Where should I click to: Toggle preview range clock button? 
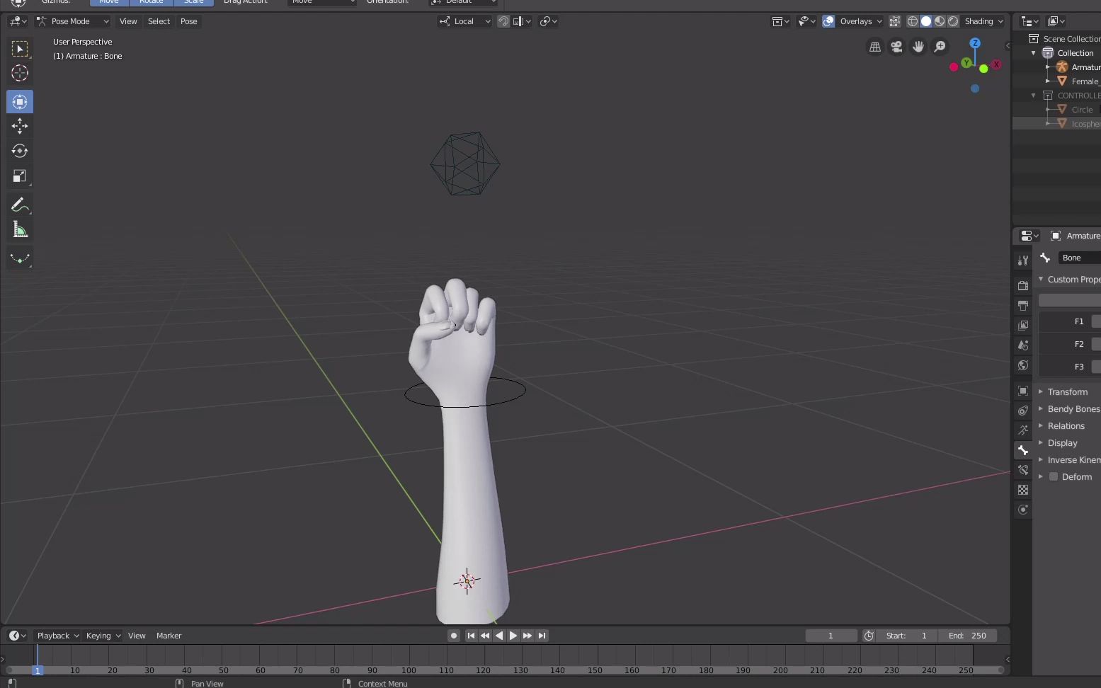coord(869,636)
